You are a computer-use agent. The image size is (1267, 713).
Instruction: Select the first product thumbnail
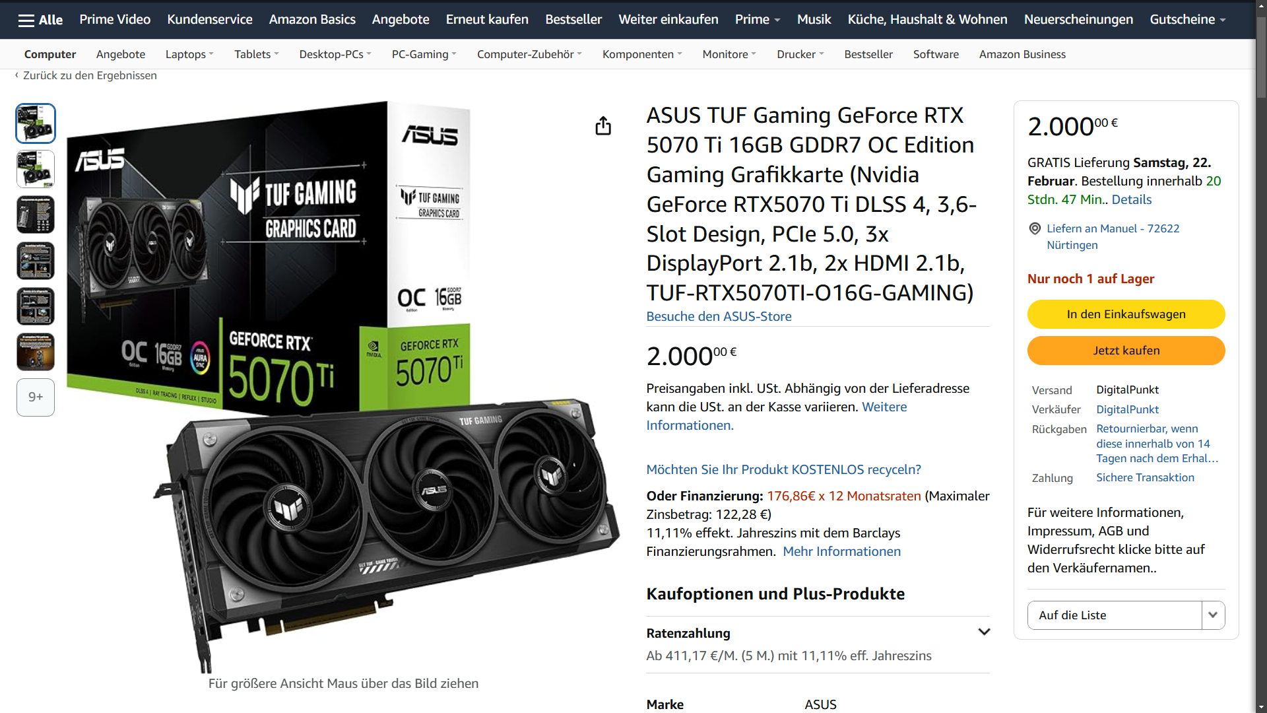pos(36,123)
